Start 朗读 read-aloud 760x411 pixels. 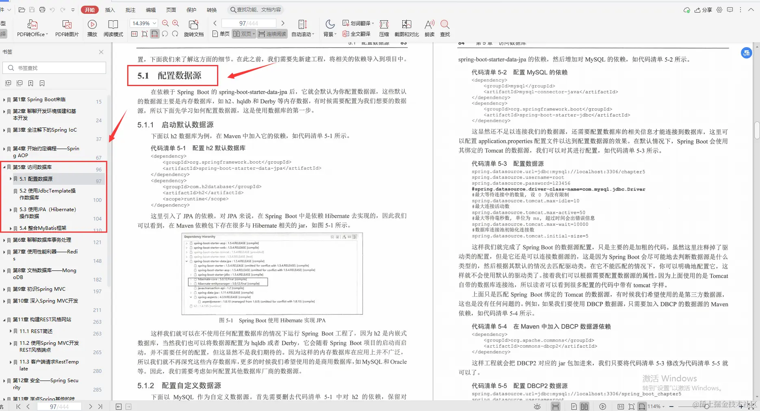tap(429, 28)
